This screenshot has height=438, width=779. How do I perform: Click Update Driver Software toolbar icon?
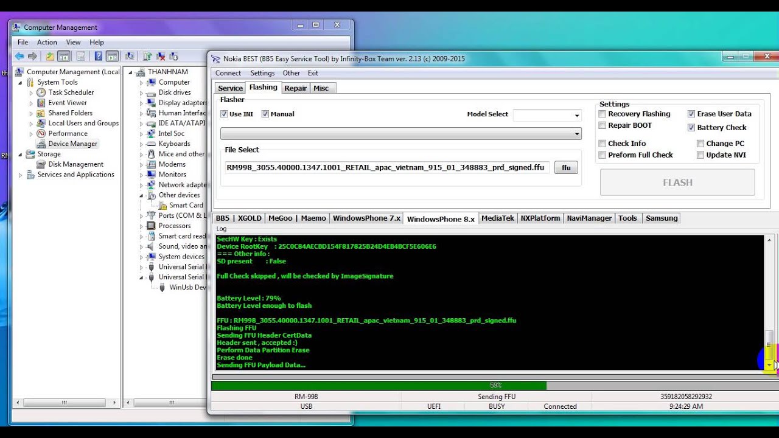point(147,56)
